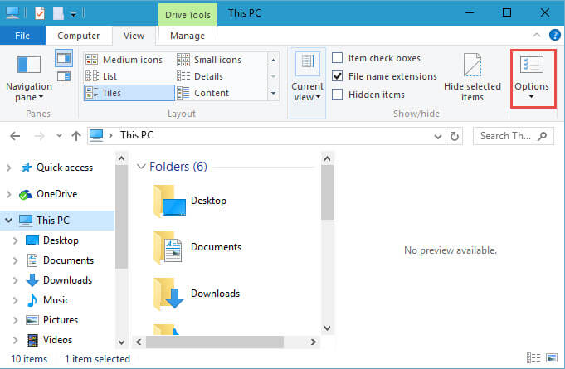565x369 pixels.
Task: Select Content layout view
Action: pos(203,93)
